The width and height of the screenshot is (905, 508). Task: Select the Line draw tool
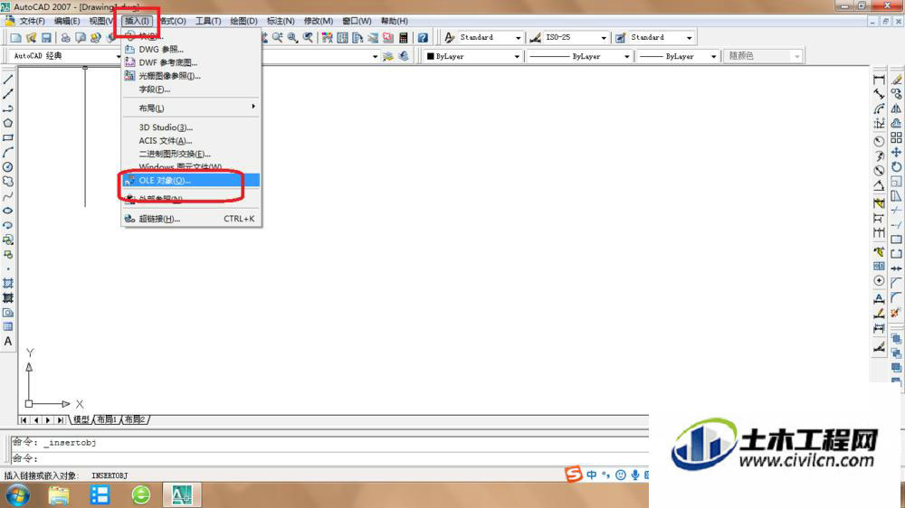8,79
